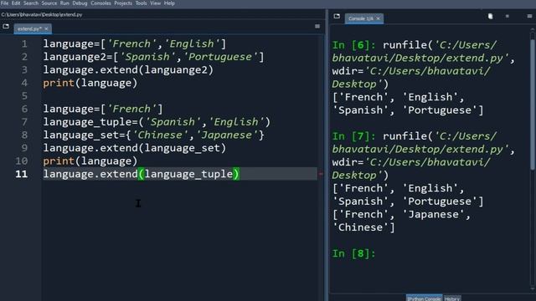The width and height of the screenshot is (536, 301).
Task: Click the console vertical scrollbar handle
Action: point(533,104)
